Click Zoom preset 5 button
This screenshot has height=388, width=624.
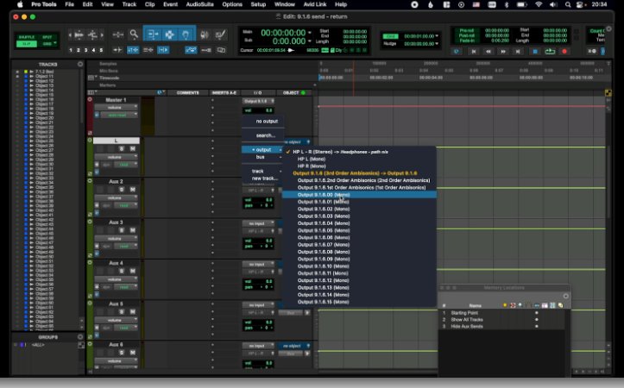point(101,50)
